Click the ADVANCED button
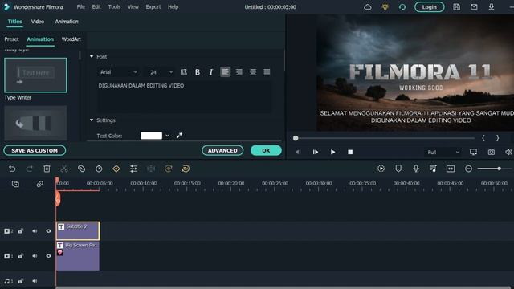514x289 pixels. [x=222, y=150]
